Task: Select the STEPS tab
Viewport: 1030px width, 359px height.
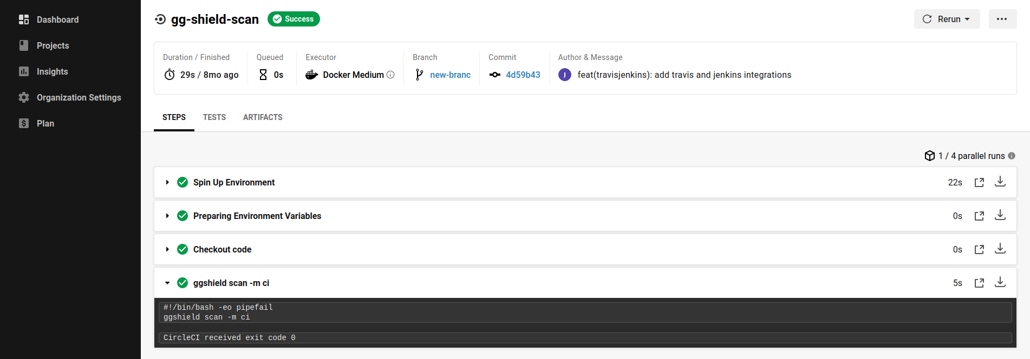Action: coord(174,117)
